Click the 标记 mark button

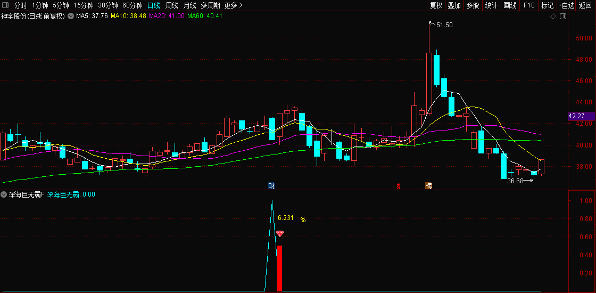pyautogui.click(x=548, y=5)
